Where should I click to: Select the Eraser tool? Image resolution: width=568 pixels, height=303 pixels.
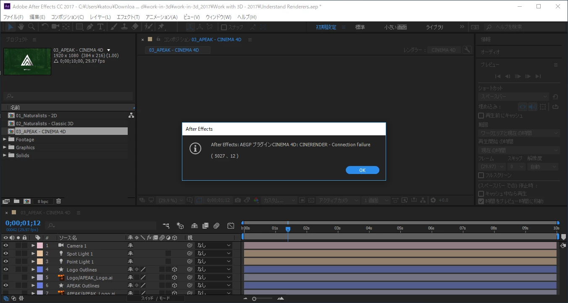(135, 27)
